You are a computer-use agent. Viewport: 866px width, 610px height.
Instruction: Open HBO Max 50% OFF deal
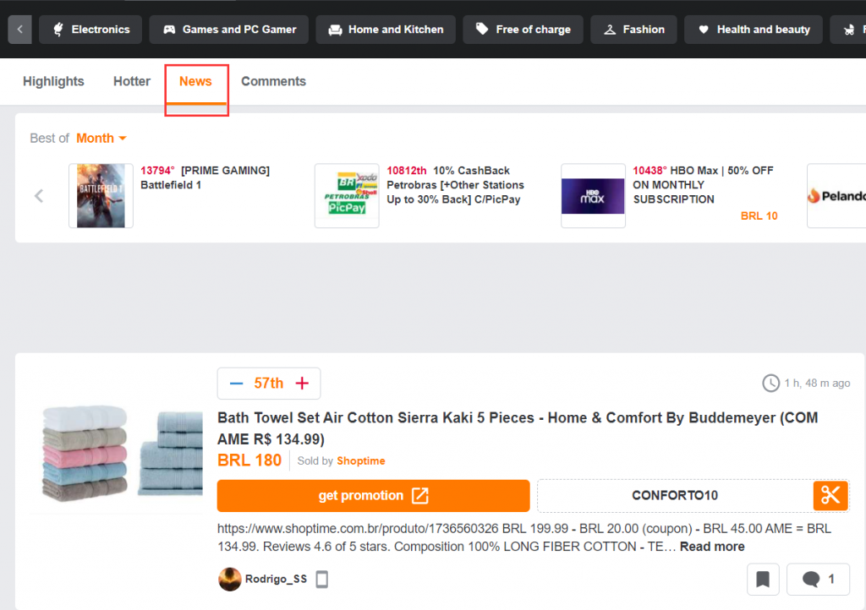click(x=703, y=185)
